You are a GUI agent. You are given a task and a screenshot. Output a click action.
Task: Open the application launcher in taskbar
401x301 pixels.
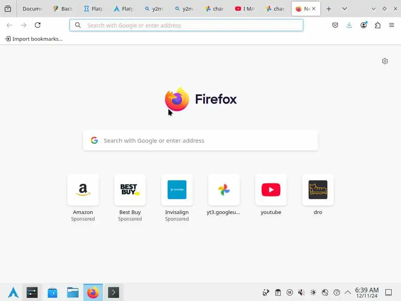pos(13,292)
